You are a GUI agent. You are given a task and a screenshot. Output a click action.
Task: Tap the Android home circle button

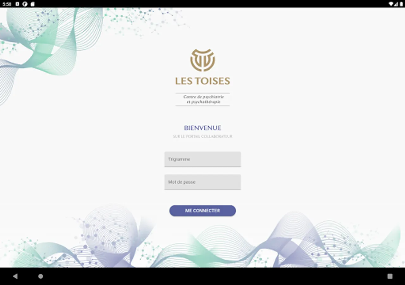tap(40, 276)
